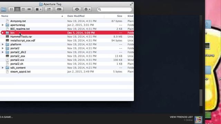Click the friend avatar in Steam window
The height and width of the screenshot is (124, 221).
pyautogui.click(x=199, y=120)
